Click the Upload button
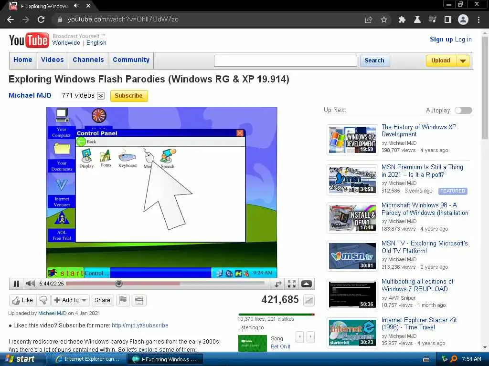489x366 pixels. 441,61
